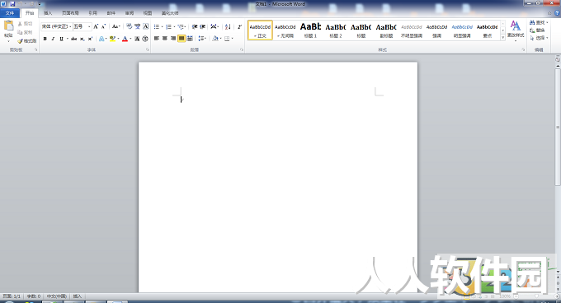Click the Sort (A-Z arrow) icon
Screen dimensions: 561x303
pyautogui.click(x=228, y=26)
